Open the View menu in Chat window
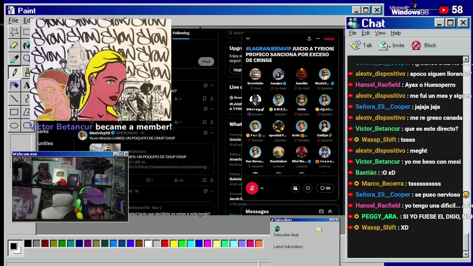Image resolution: width=473 pixels, height=266 pixels. coord(380,33)
